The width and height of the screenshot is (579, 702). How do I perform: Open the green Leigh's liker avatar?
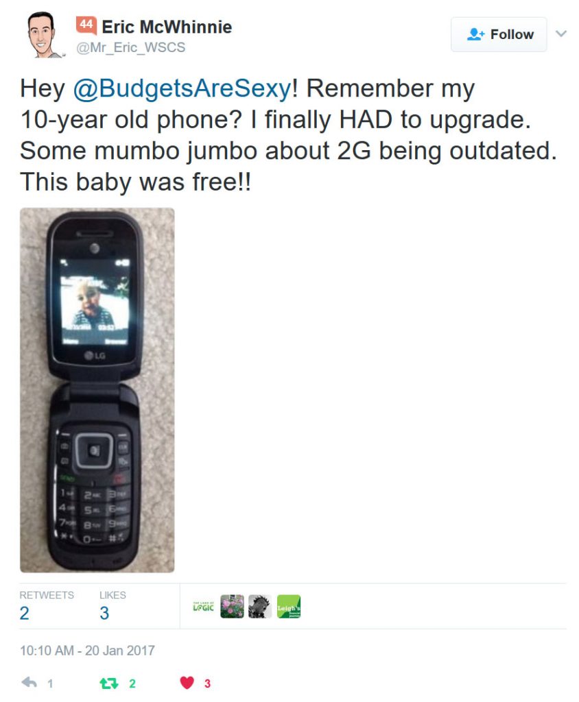(289, 607)
